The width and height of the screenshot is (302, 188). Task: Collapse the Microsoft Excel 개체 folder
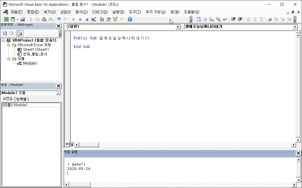tap(9, 45)
